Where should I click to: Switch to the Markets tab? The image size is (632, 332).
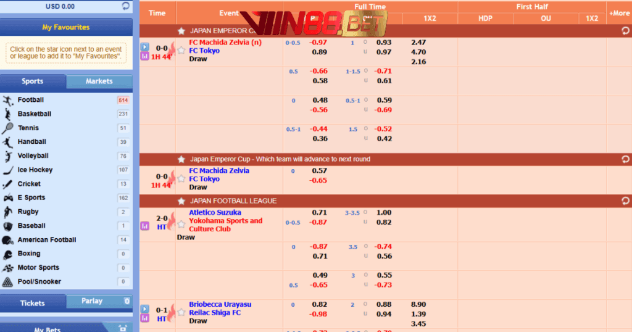point(99,81)
